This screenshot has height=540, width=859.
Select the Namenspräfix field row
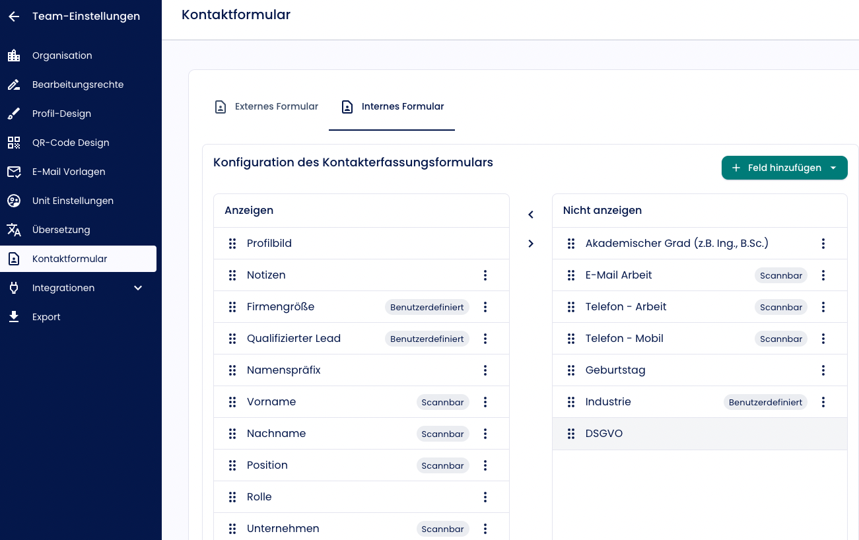361,370
